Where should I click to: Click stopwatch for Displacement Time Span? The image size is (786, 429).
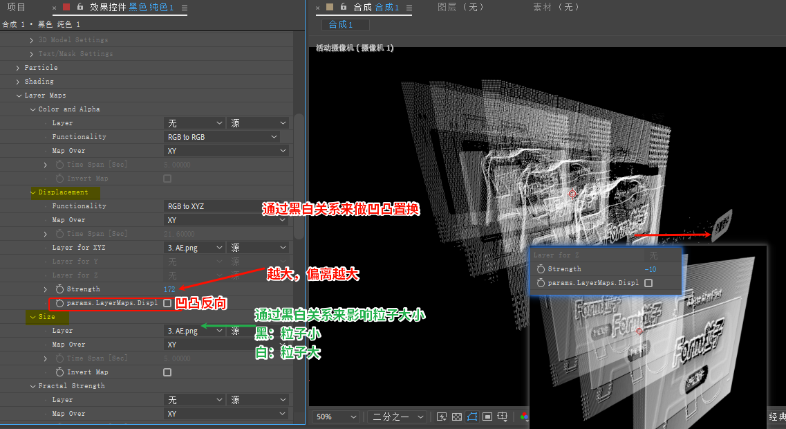(x=59, y=233)
